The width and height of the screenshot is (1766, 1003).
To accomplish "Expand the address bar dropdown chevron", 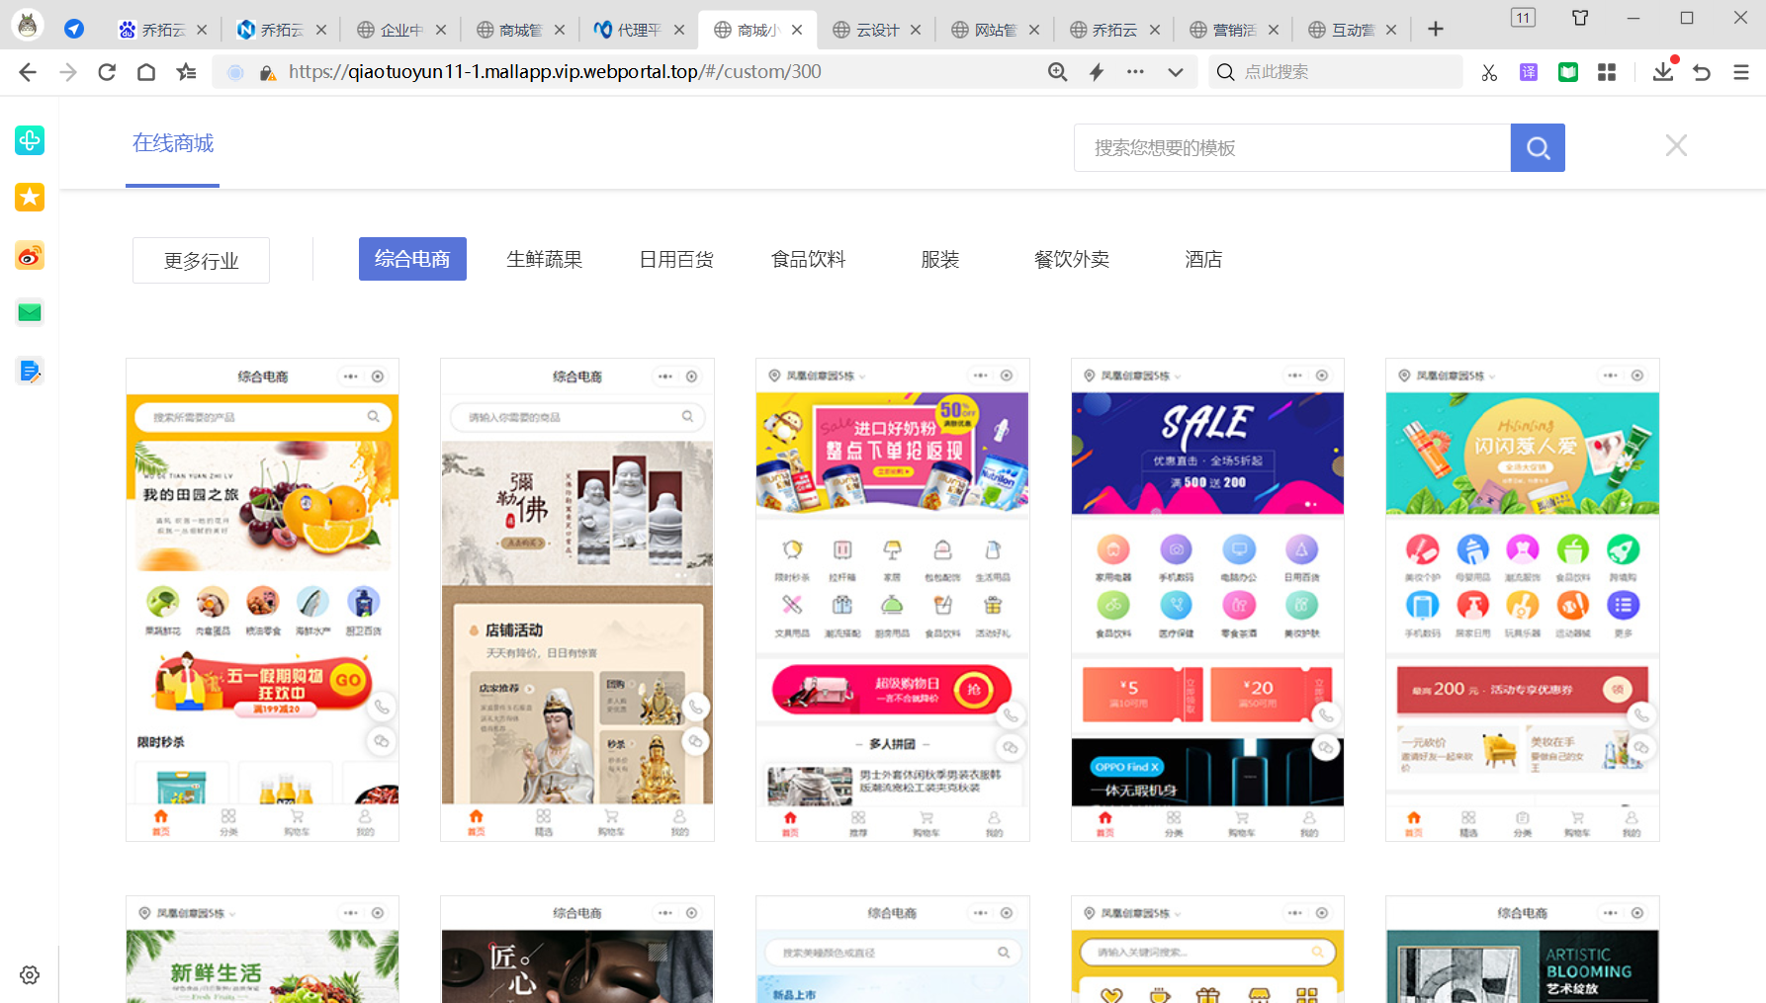I will [x=1175, y=72].
